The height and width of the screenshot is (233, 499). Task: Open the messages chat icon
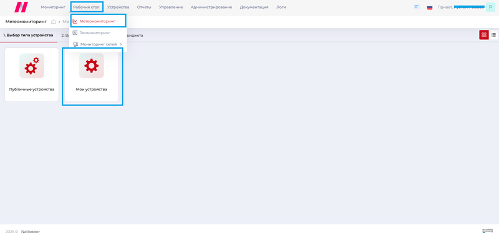coord(417,7)
